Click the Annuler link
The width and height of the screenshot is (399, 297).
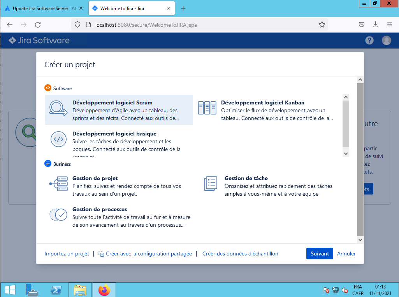click(346, 254)
